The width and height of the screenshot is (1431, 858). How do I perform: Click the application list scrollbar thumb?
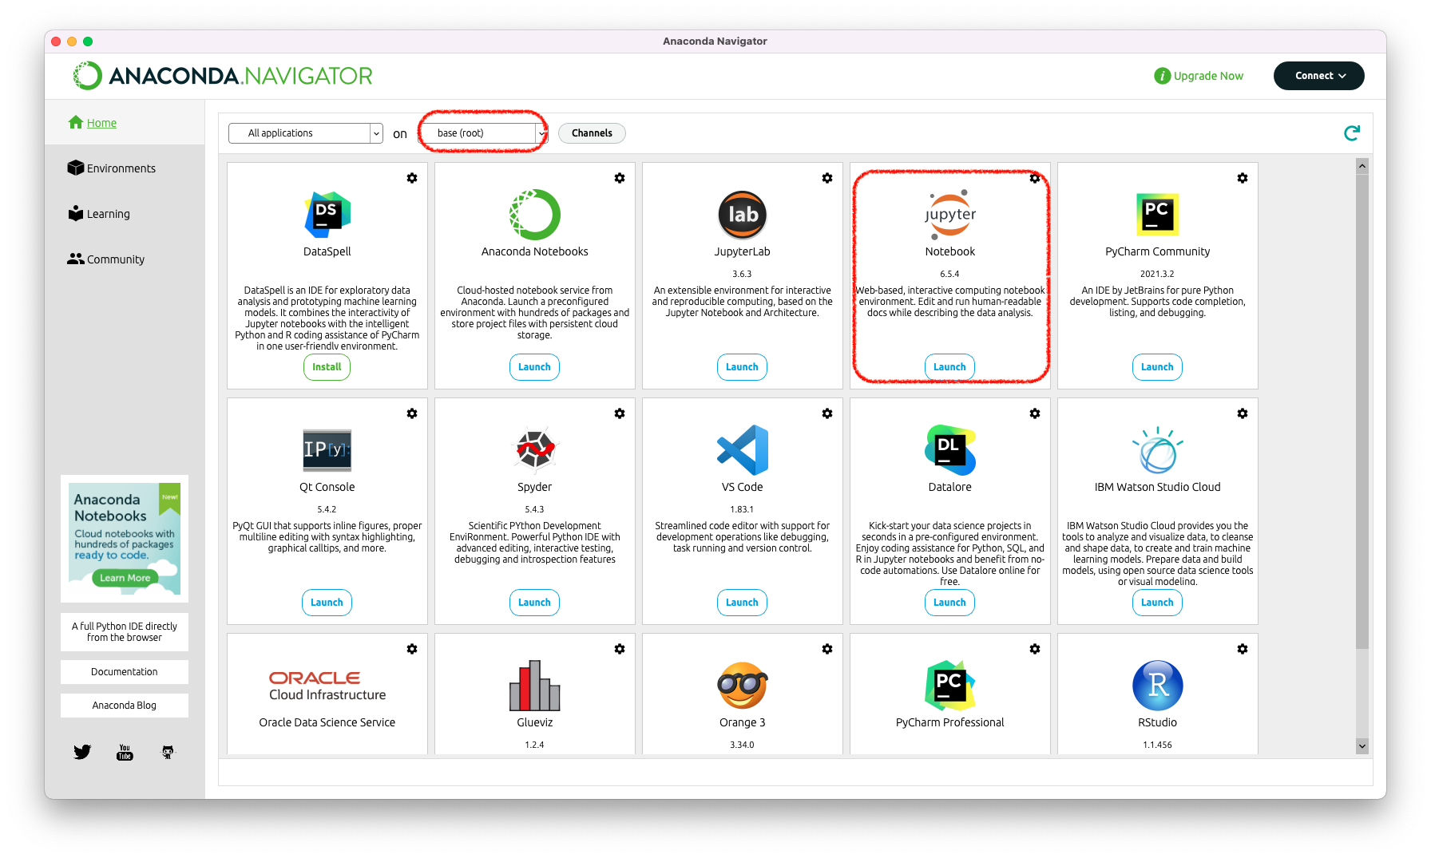tap(1362, 411)
